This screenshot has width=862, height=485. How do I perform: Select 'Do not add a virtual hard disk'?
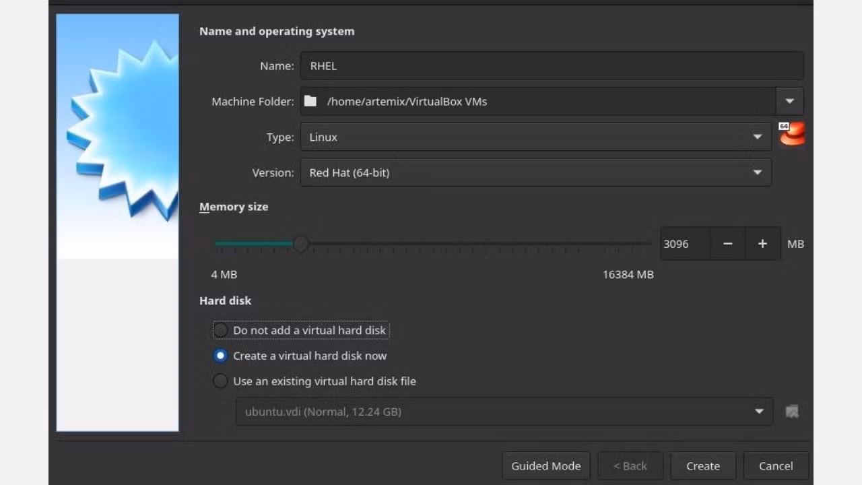[301, 330]
